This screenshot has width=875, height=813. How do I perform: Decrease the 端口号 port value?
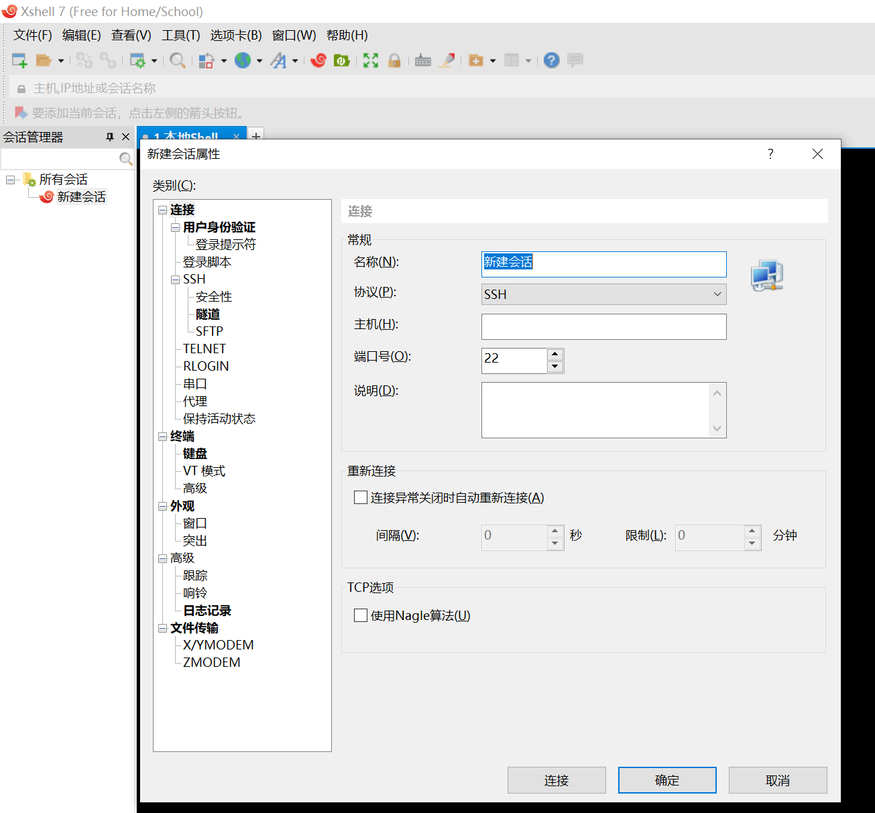point(555,367)
